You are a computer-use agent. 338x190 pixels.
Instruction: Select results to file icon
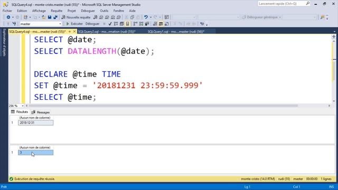click(x=166, y=24)
